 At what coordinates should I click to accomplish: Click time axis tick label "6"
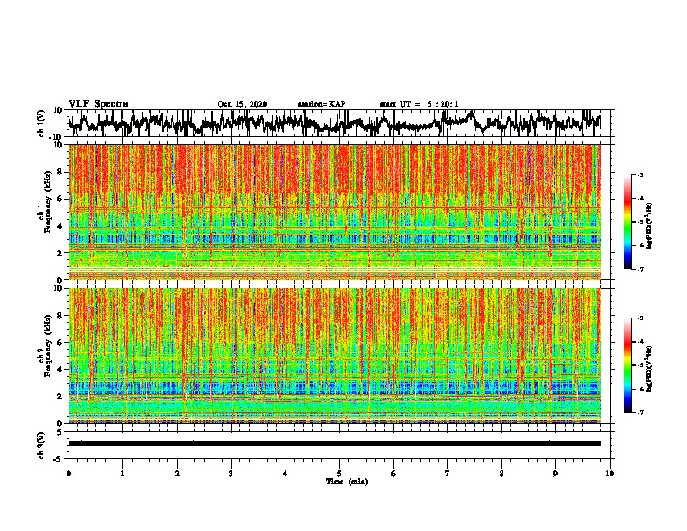click(x=394, y=474)
